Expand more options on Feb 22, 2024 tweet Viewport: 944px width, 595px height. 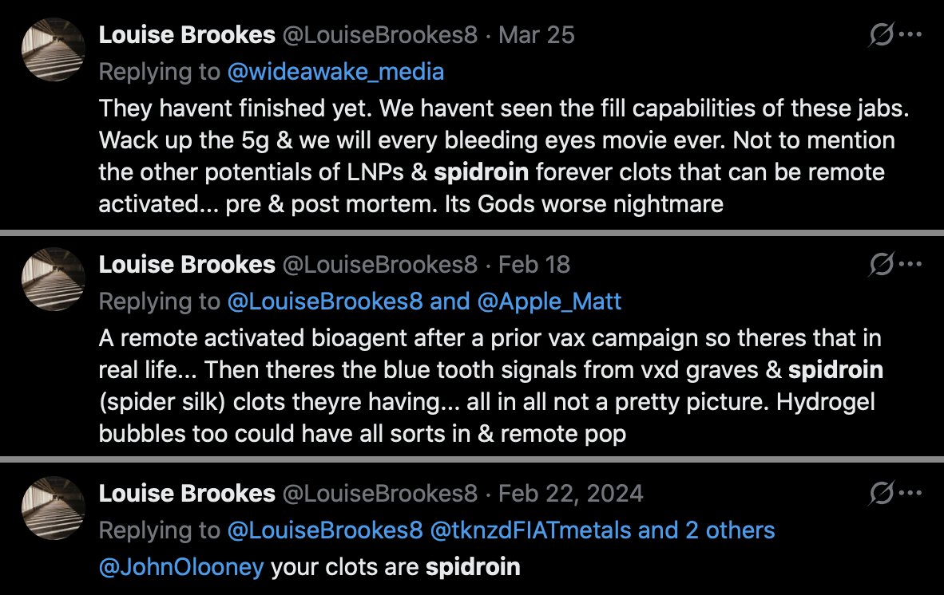coord(910,493)
